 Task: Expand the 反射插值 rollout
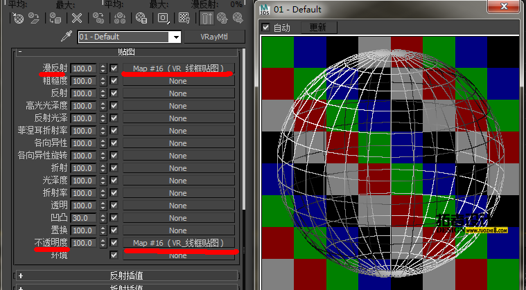(126, 275)
